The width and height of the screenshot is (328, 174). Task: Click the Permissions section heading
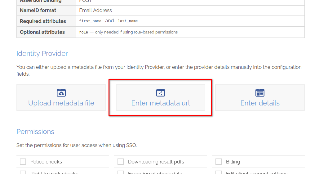pos(35,132)
